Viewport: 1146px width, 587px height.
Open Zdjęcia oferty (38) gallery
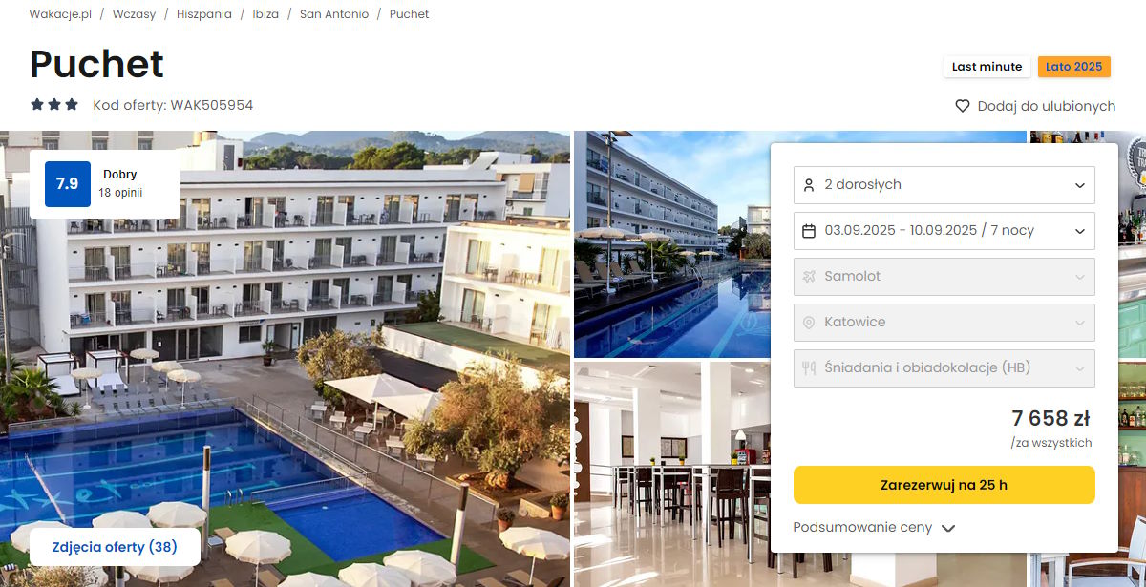tap(115, 547)
